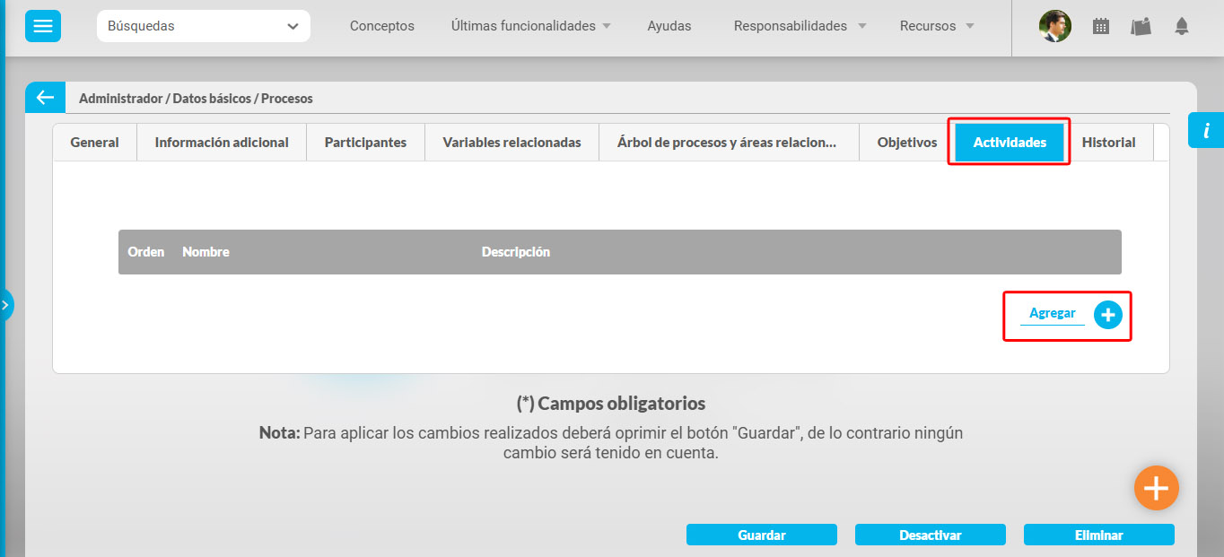1224x557 pixels.
Task: Click the blue plus icon beside Agregar
Action: coord(1108,315)
